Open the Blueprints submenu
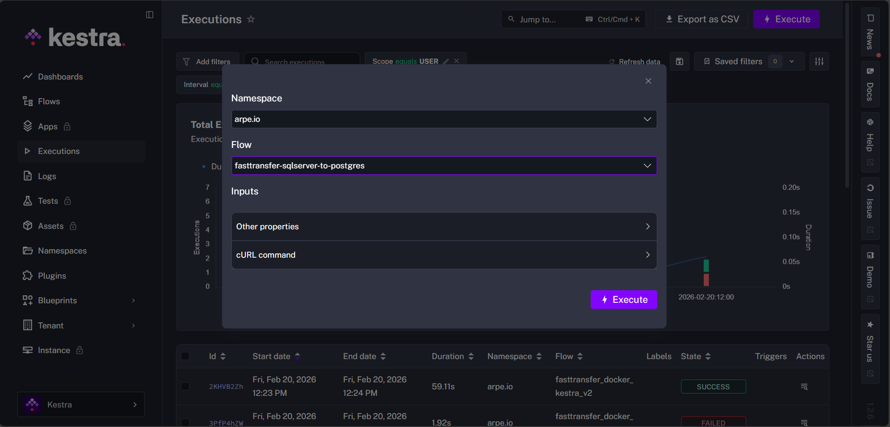890x427 pixels. (58, 300)
